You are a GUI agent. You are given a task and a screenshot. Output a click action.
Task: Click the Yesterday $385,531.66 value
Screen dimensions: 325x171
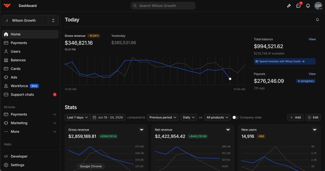point(124,43)
